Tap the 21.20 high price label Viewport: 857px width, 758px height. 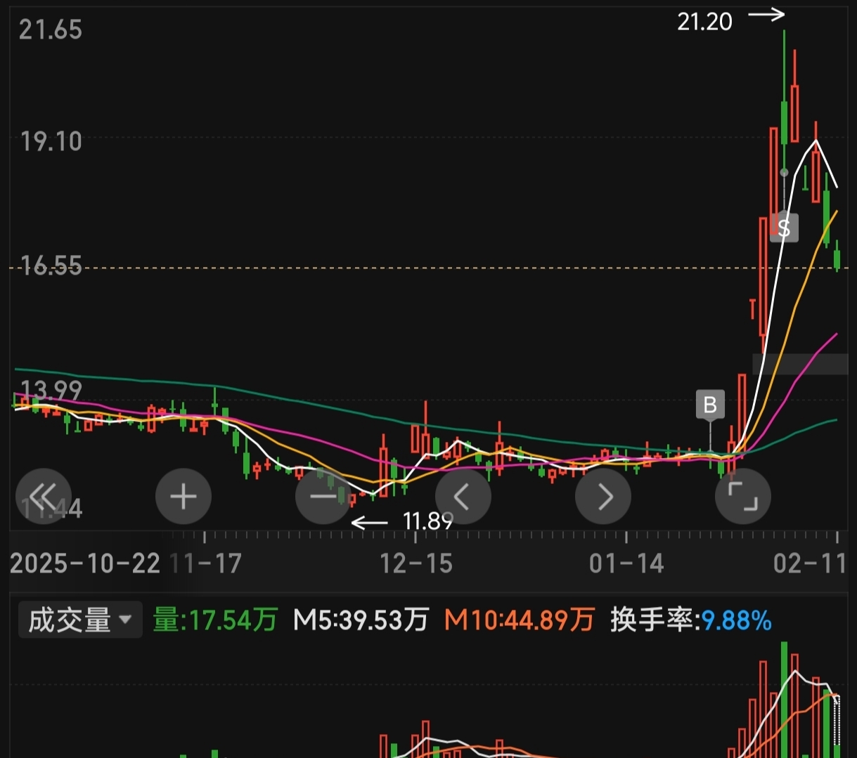(704, 22)
